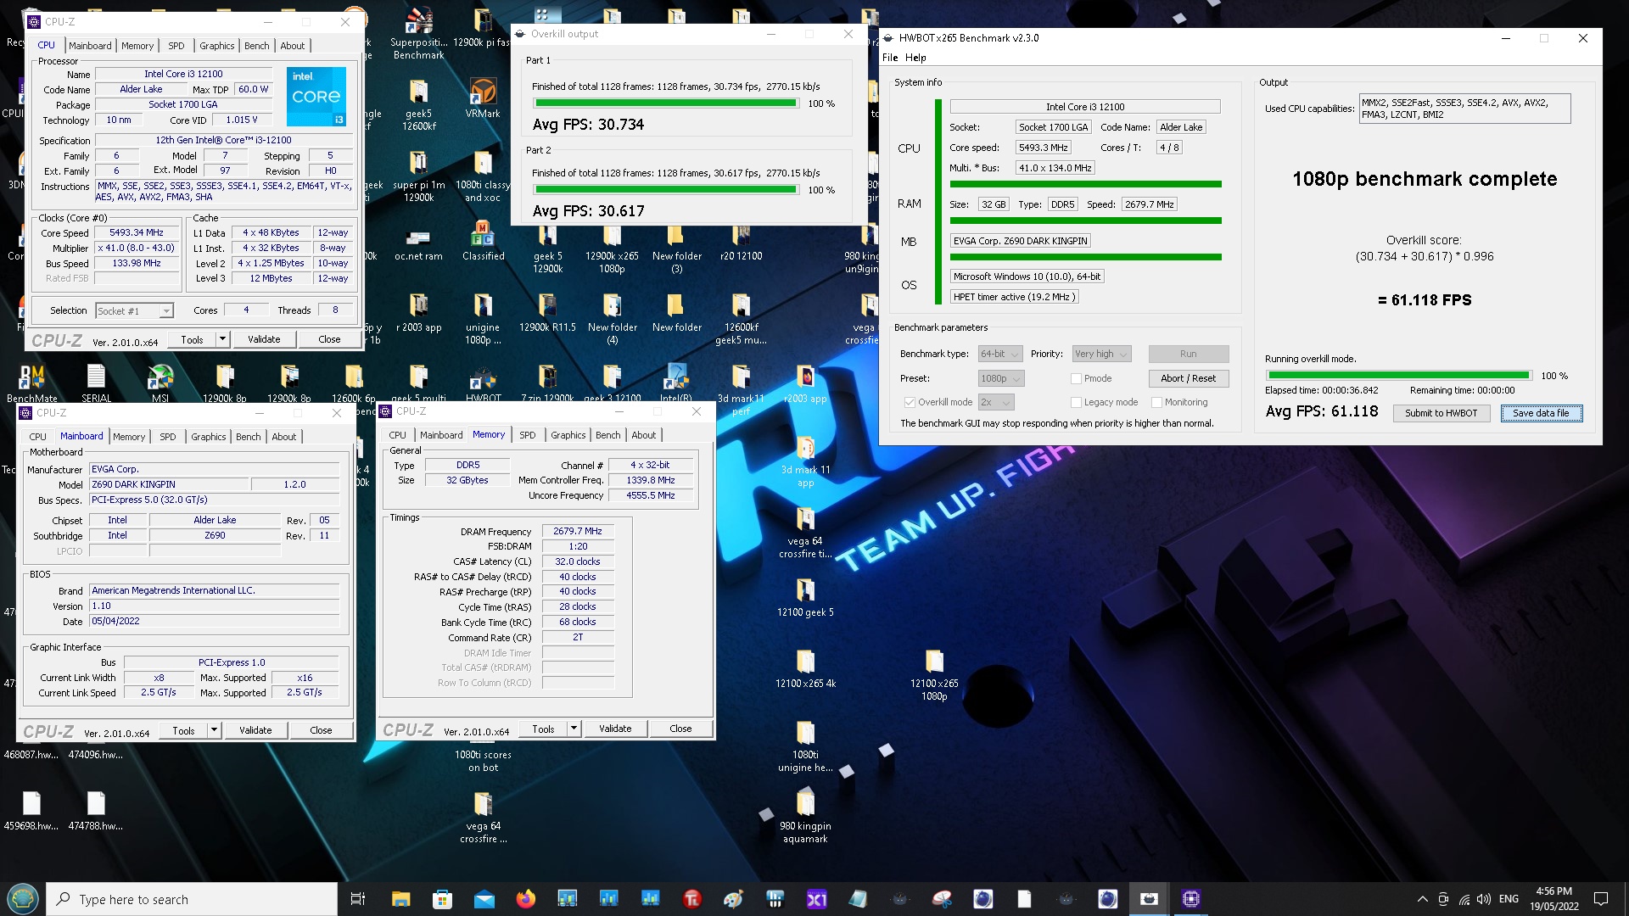Open the SERIAL text file icon
The width and height of the screenshot is (1629, 916).
coord(96,383)
